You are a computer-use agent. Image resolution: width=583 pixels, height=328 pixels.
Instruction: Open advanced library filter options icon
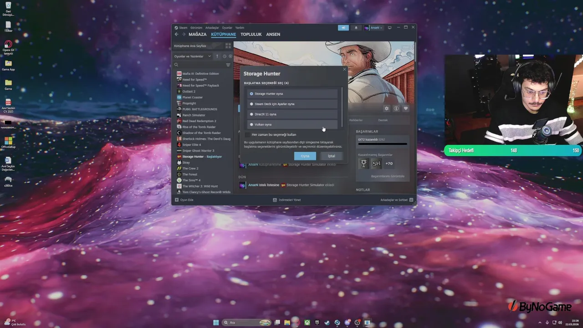coord(228,65)
